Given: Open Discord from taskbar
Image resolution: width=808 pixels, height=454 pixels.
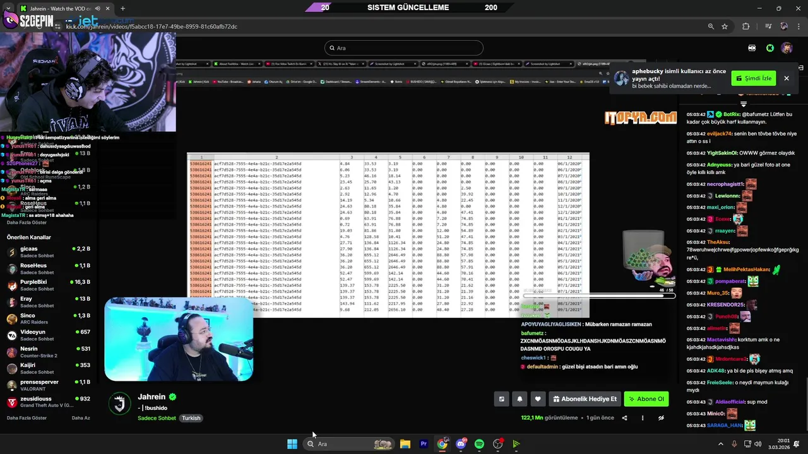Looking at the screenshot, I should (x=461, y=444).
